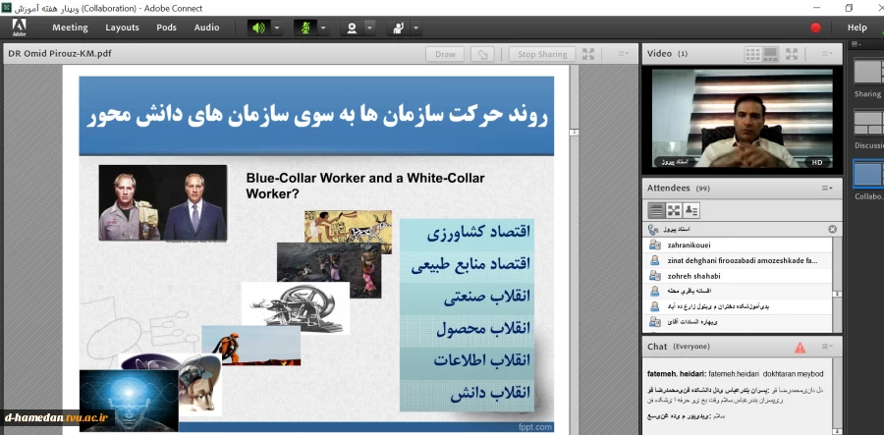
Task: Expand the raise hand status dropdown
Action: click(416, 27)
